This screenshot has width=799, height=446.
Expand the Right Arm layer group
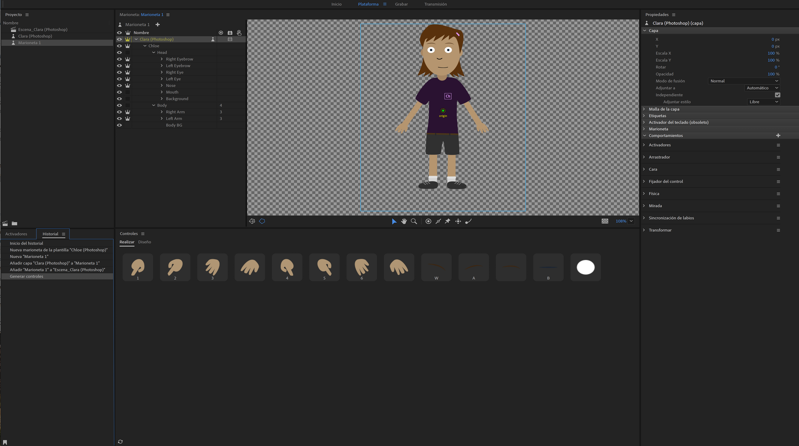pos(162,112)
